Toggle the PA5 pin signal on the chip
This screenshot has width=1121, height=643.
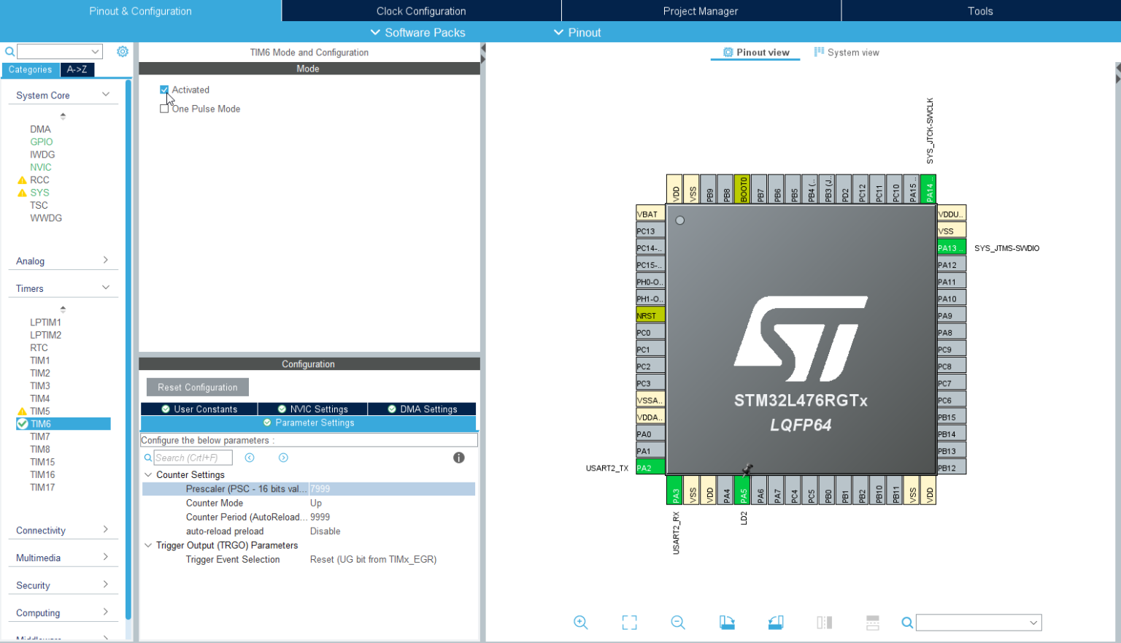[x=744, y=491]
